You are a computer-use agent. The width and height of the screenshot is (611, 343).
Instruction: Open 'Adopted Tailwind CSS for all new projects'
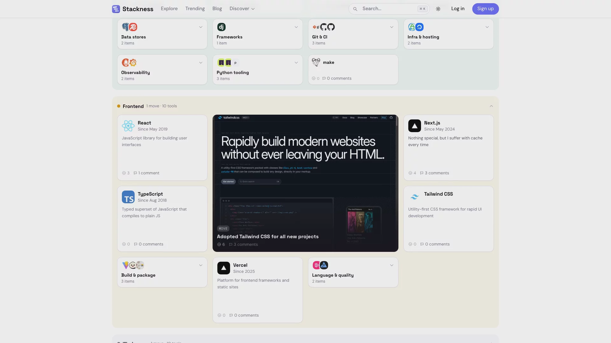coord(268,237)
